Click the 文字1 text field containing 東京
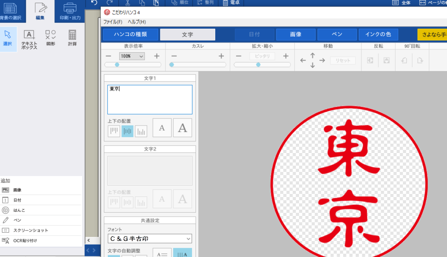This screenshot has height=257, width=447. point(150,99)
